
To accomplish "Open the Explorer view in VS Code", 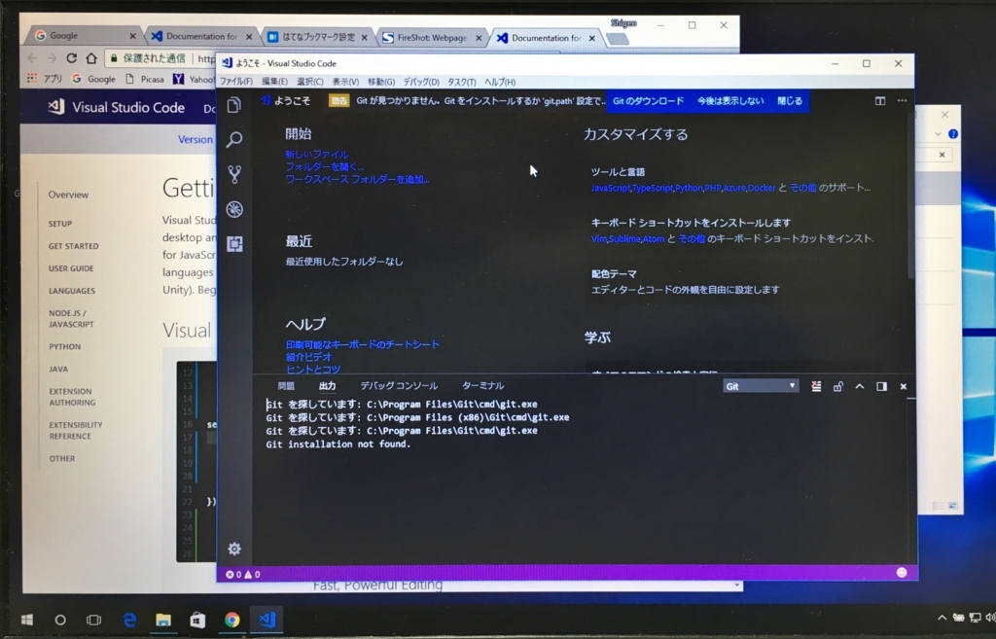I will pos(233,105).
